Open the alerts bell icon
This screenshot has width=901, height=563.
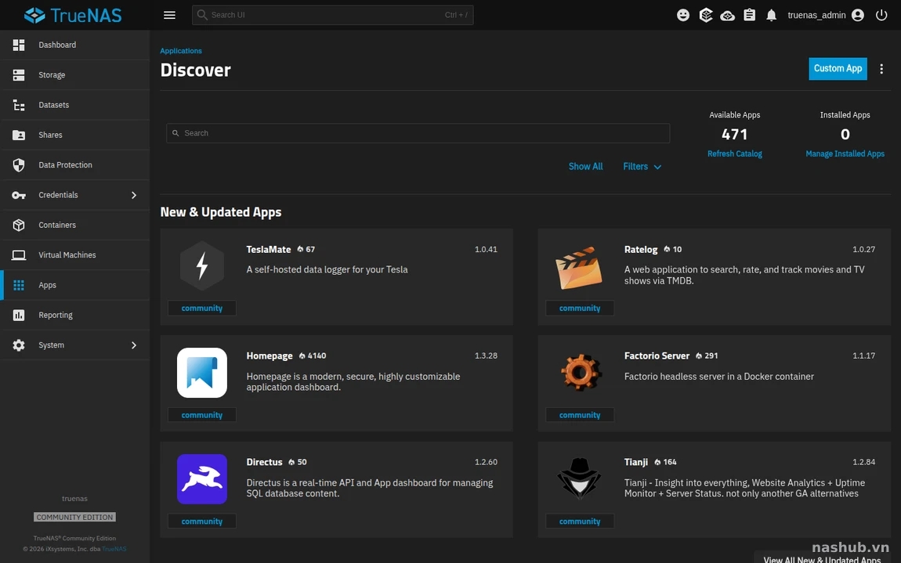(x=771, y=15)
